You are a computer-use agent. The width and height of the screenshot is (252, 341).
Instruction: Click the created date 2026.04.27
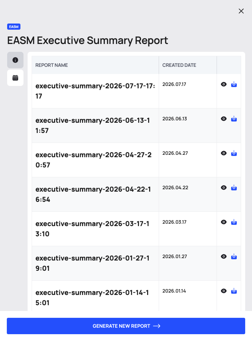point(175,153)
